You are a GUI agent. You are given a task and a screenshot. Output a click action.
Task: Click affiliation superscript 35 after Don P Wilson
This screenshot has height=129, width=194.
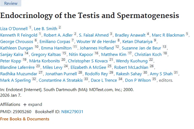pyautogui.click(x=154, y=79)
